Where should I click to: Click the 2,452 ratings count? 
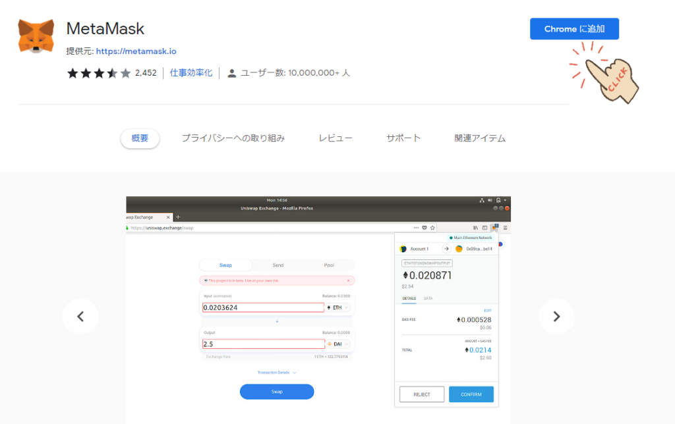pyautogui.click(x=146, y=73)
